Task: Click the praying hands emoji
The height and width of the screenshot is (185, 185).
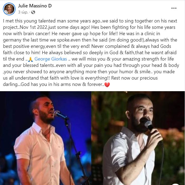Action: click(x=30, y=59)
